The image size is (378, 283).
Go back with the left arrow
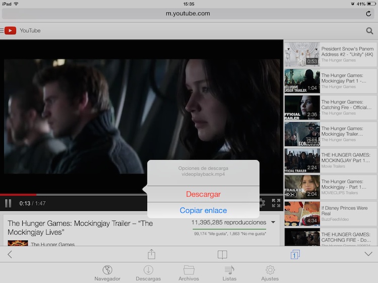[10, 254]
